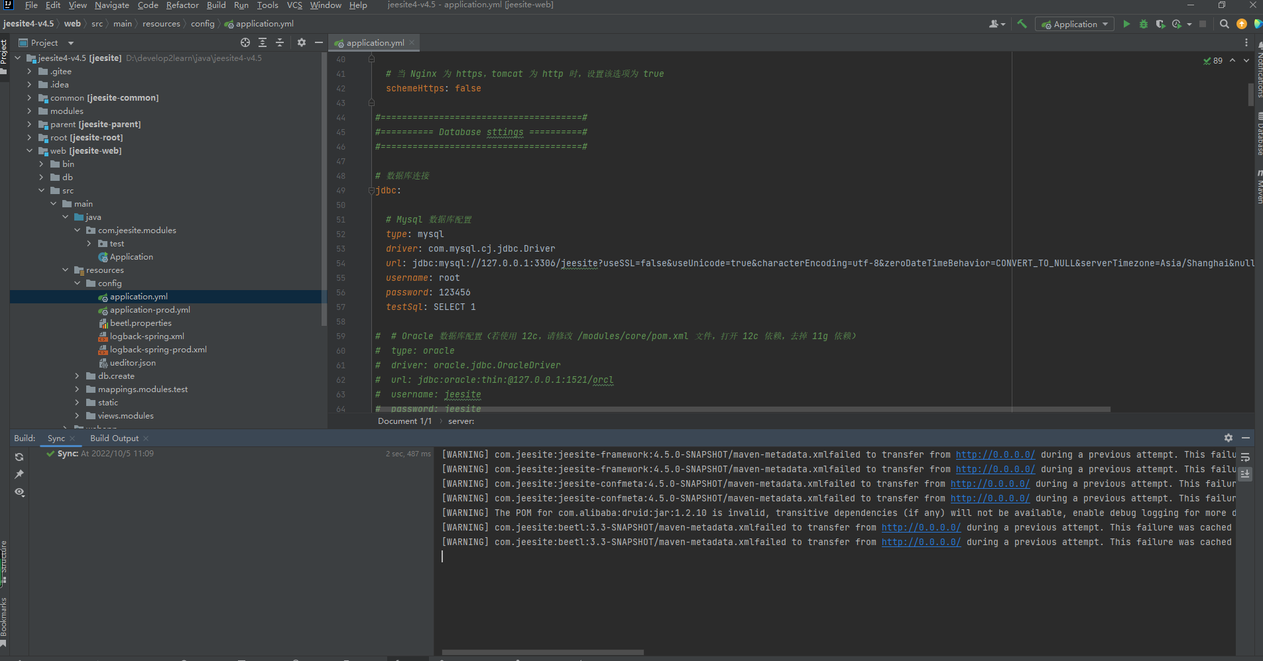Collapse all in Project panel
Image resolution: width=1263 pixels, height=661 pixels.
click(x=280, y=42)
